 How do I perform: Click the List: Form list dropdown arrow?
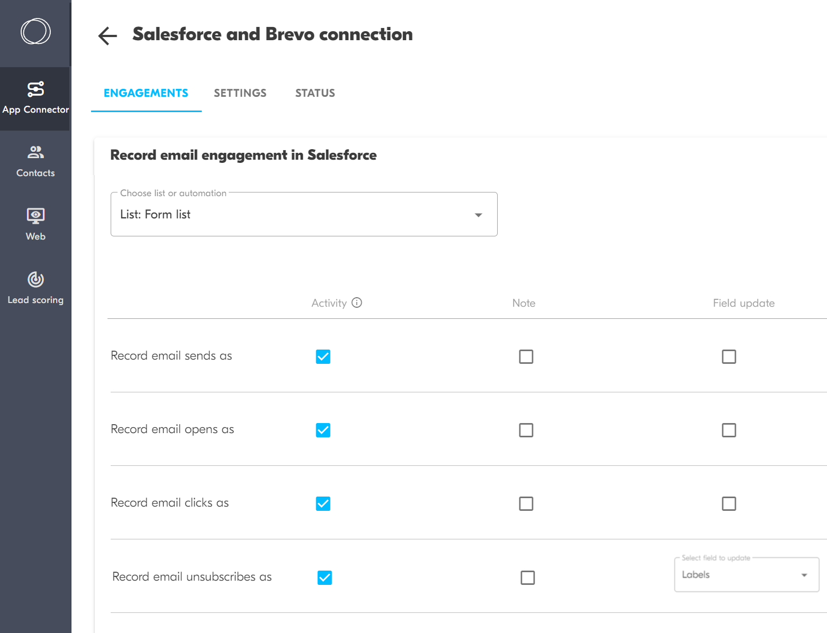478,215
